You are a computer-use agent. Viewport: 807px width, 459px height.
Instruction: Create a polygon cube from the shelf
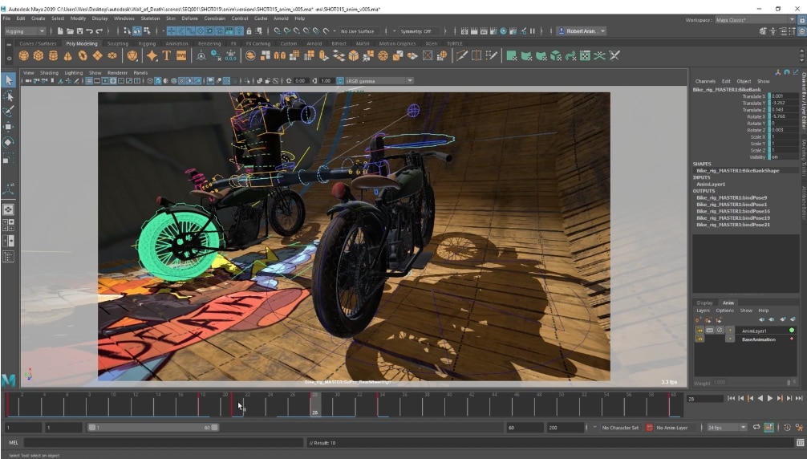point(39,55)
